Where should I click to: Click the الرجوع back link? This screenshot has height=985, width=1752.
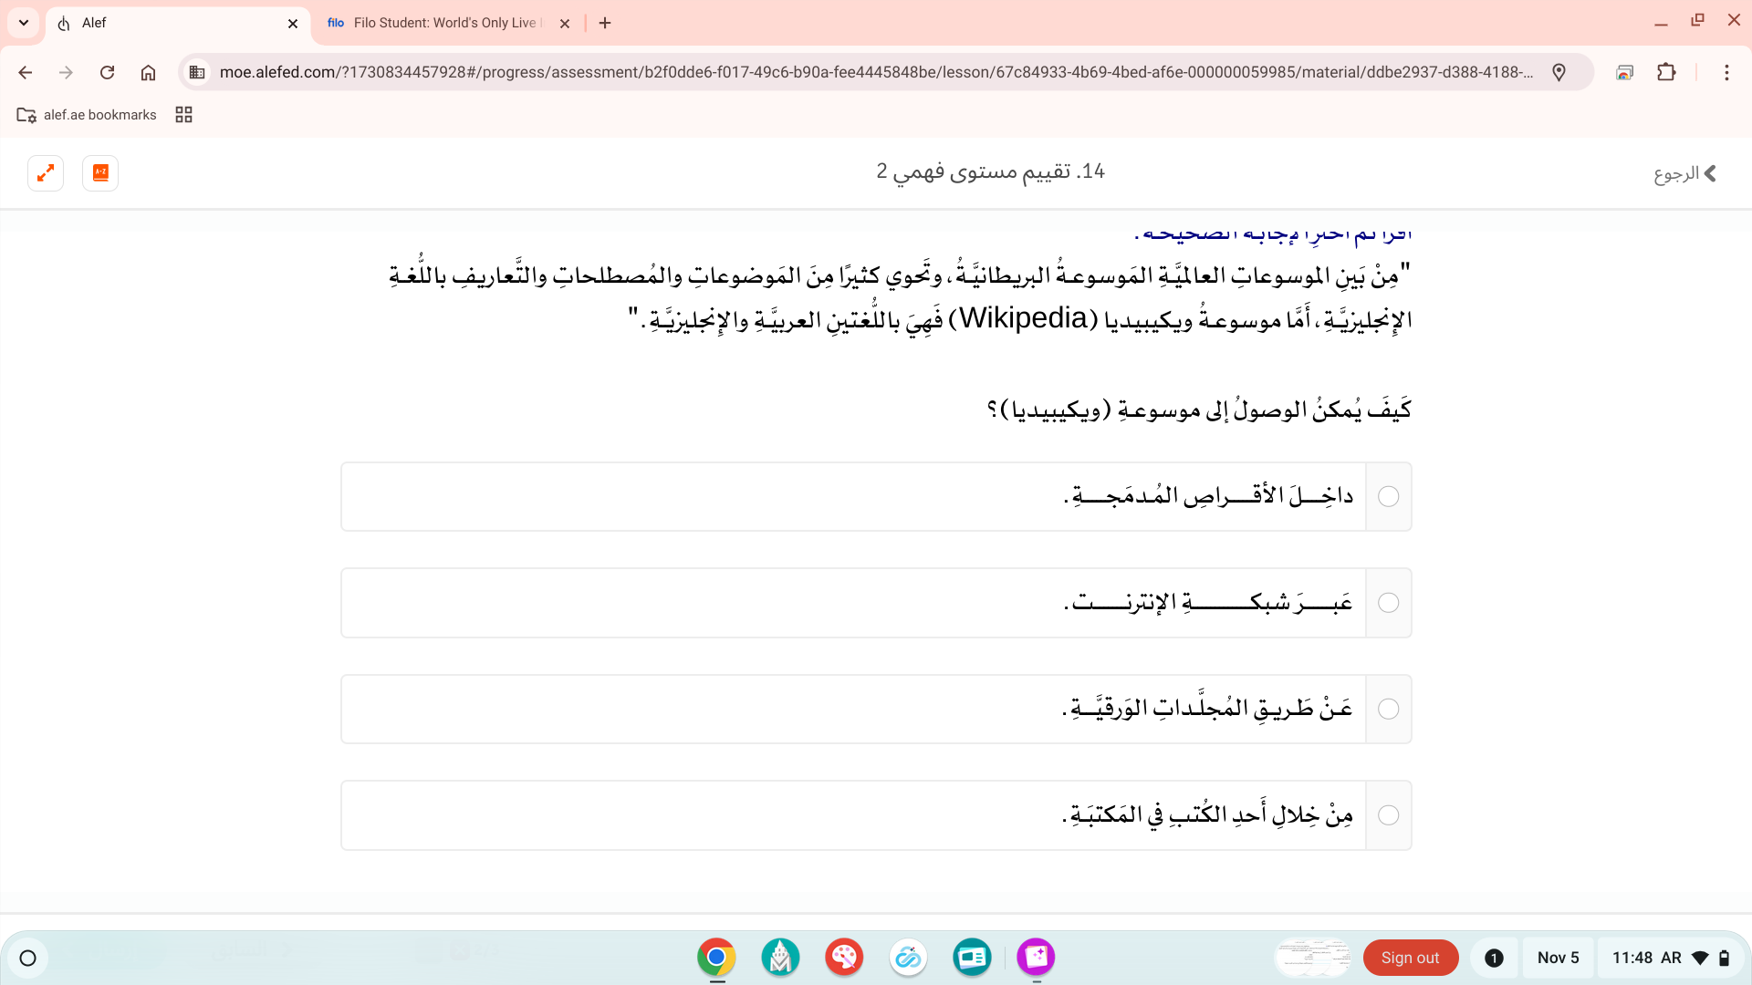[1684, 173]
